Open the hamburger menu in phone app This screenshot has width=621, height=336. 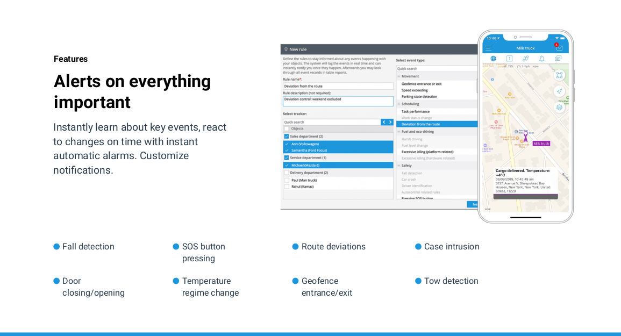click(x=488, y=48)
